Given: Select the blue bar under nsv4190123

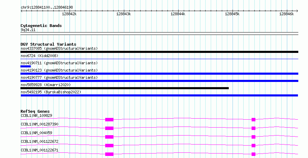Looking at the screenshot, I should (159, 74).
